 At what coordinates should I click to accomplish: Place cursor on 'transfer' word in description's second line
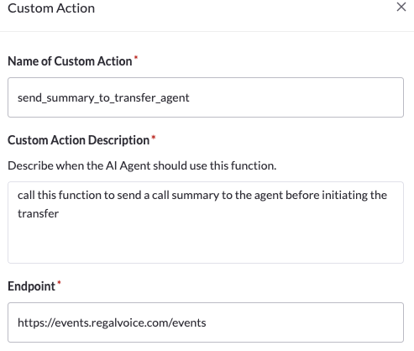(38, 214)
